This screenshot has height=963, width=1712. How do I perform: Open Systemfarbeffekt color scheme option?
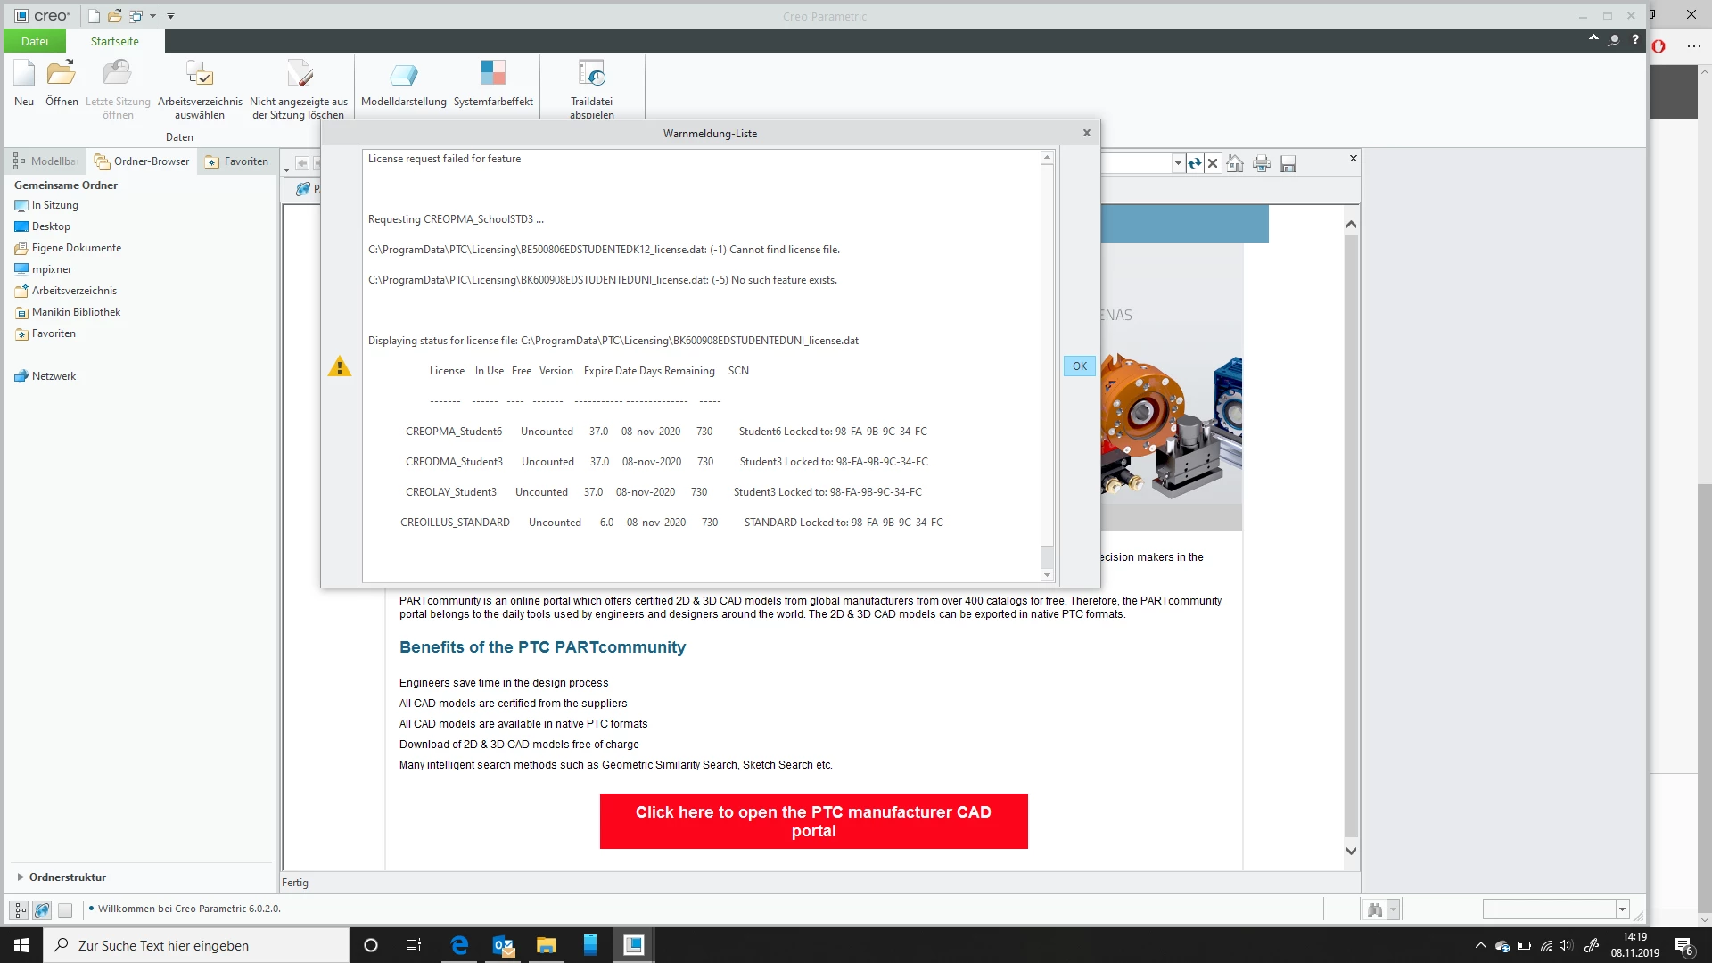(x=493, y=75)
